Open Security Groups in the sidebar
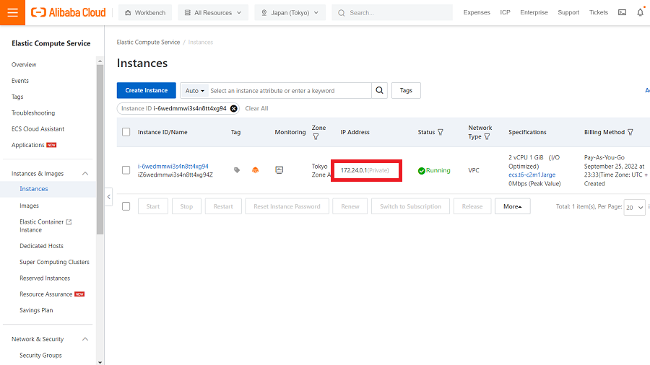The height and width of the screenshot is (365, 650). (40, 355)
